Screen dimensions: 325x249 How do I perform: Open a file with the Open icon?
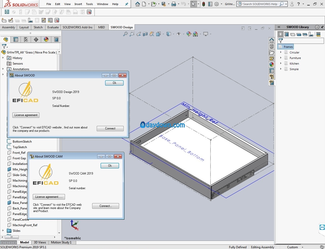[x=154, y=4]
